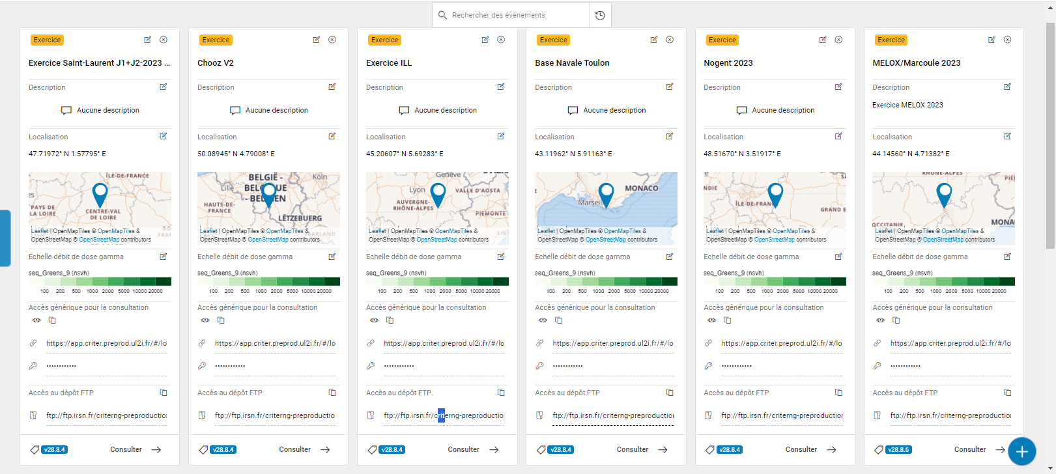Expand the blue left side panel handle
Image resolution: width=1056 pixels, height=474 pixels.
click(x=5, y=238)
